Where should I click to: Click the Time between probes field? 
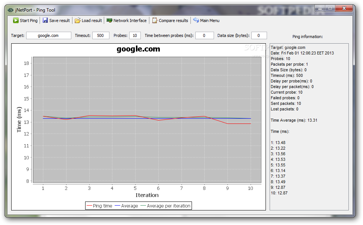click(x=205, y=35)
